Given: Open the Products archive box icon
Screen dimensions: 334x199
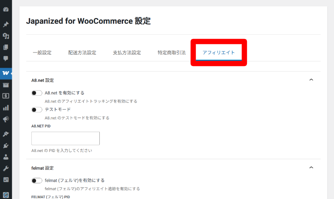Looking at the screenshot, I should (6, 85).
